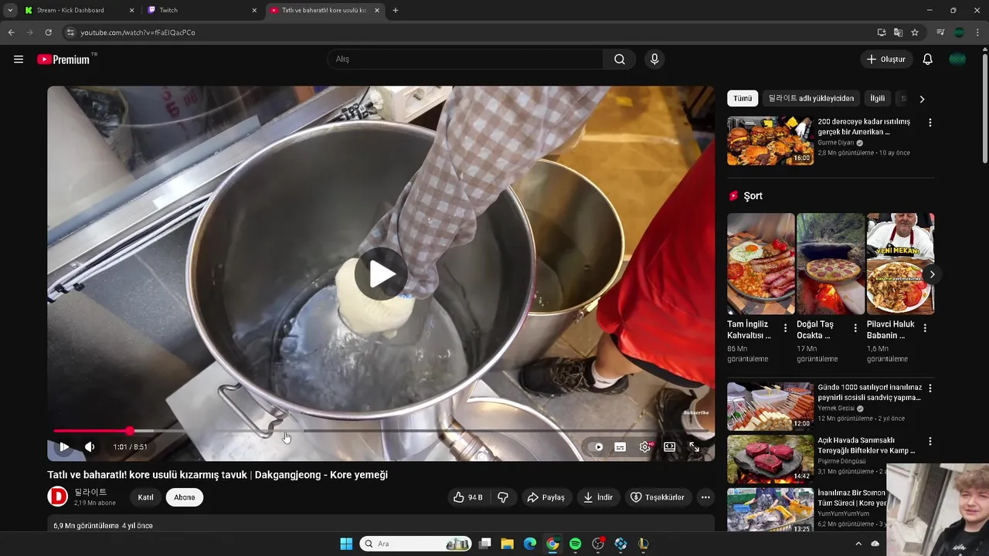
Task: Open the İnanılmaz Bir Somon video thumbnail
Action: coord(770,510)
